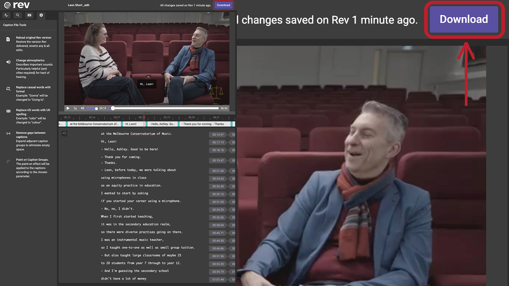This screenshot has width=509, height=286.
Task: Click caption line 'at the Melbourne Conservatorium of Music.'
Action: click(136, 134)
